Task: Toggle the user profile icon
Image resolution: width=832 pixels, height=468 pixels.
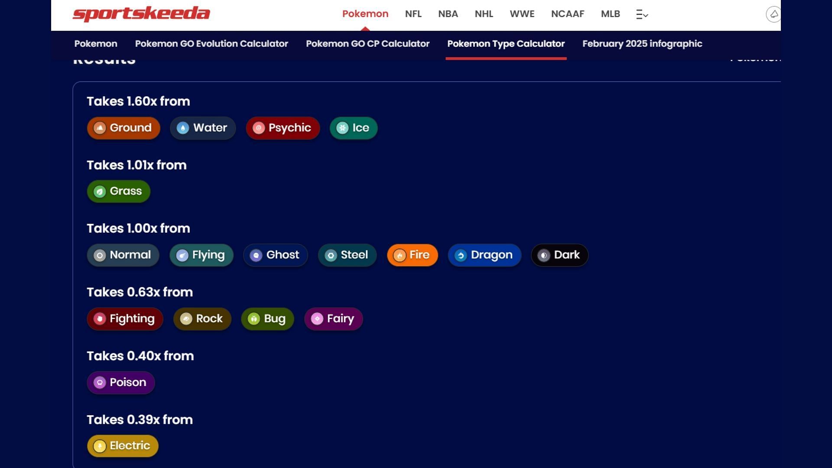Action: click(773, 14)
